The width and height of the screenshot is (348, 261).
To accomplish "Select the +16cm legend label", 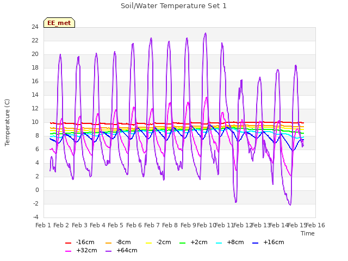I will pyautogui.click(x=274, y=242).
